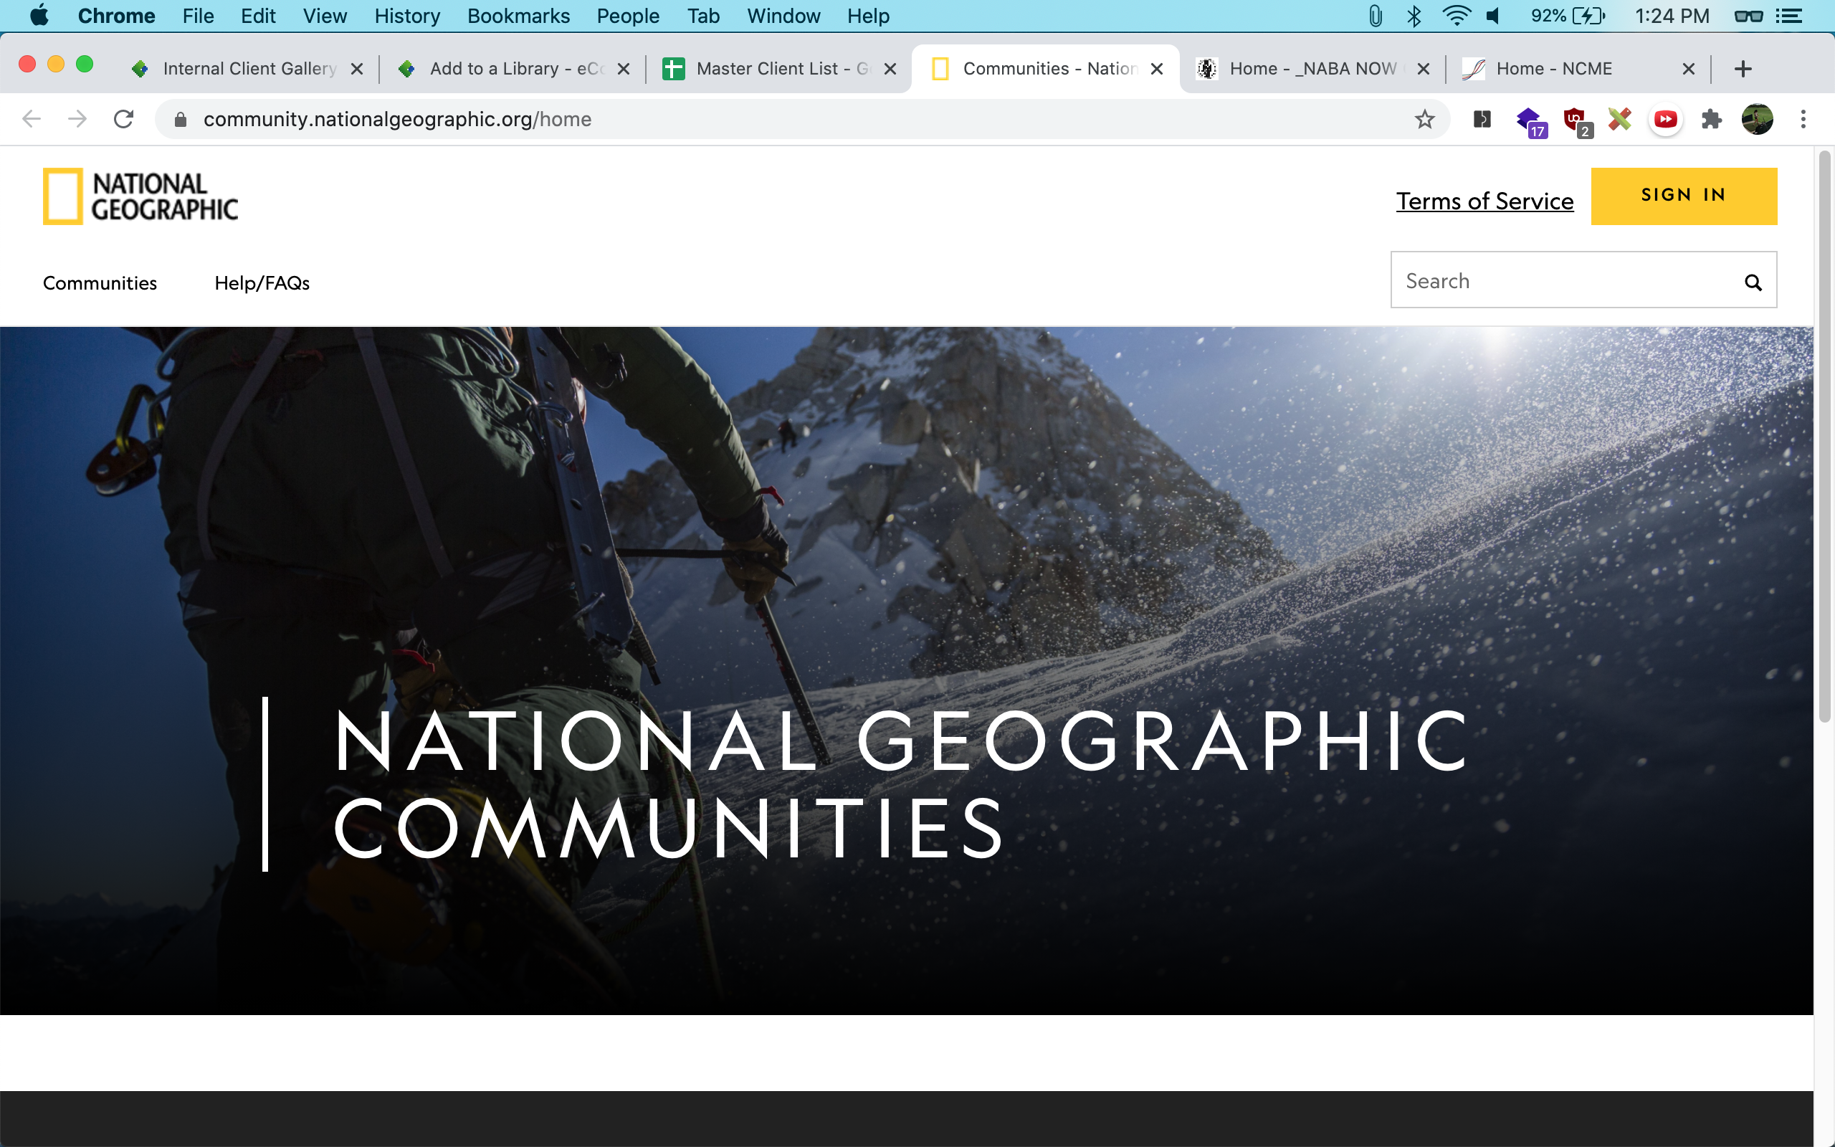This screenshot has height=1147, width=1835.
Task: Switch to the Home - NCME tab
Action: tap(1555, 69)
